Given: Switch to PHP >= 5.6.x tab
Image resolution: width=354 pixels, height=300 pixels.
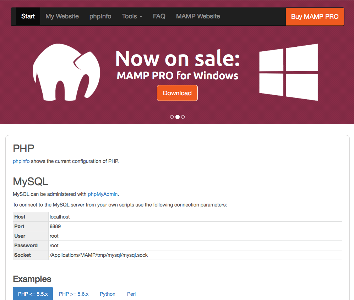Looking at the screenshot, I should [x=74, y=294].
